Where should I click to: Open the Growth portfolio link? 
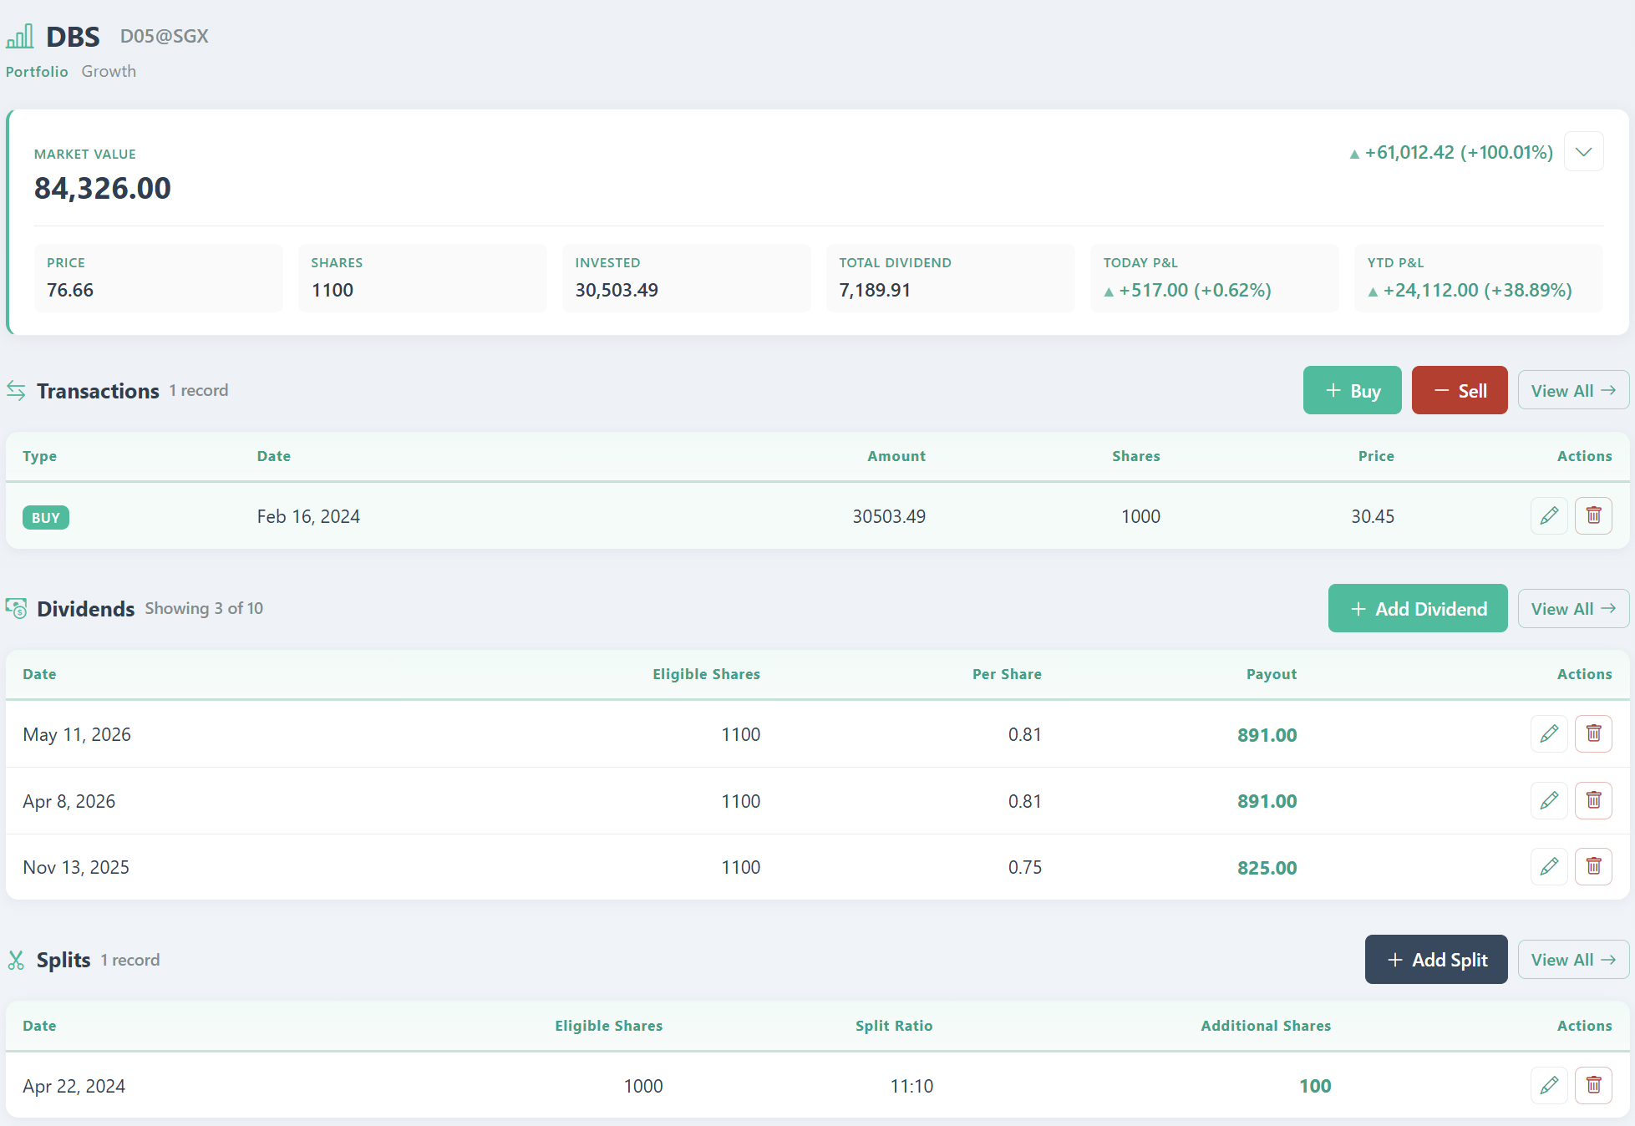click(109, 72)
